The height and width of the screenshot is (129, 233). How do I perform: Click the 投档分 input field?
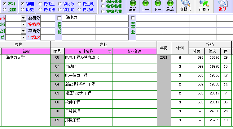[48, 18]
